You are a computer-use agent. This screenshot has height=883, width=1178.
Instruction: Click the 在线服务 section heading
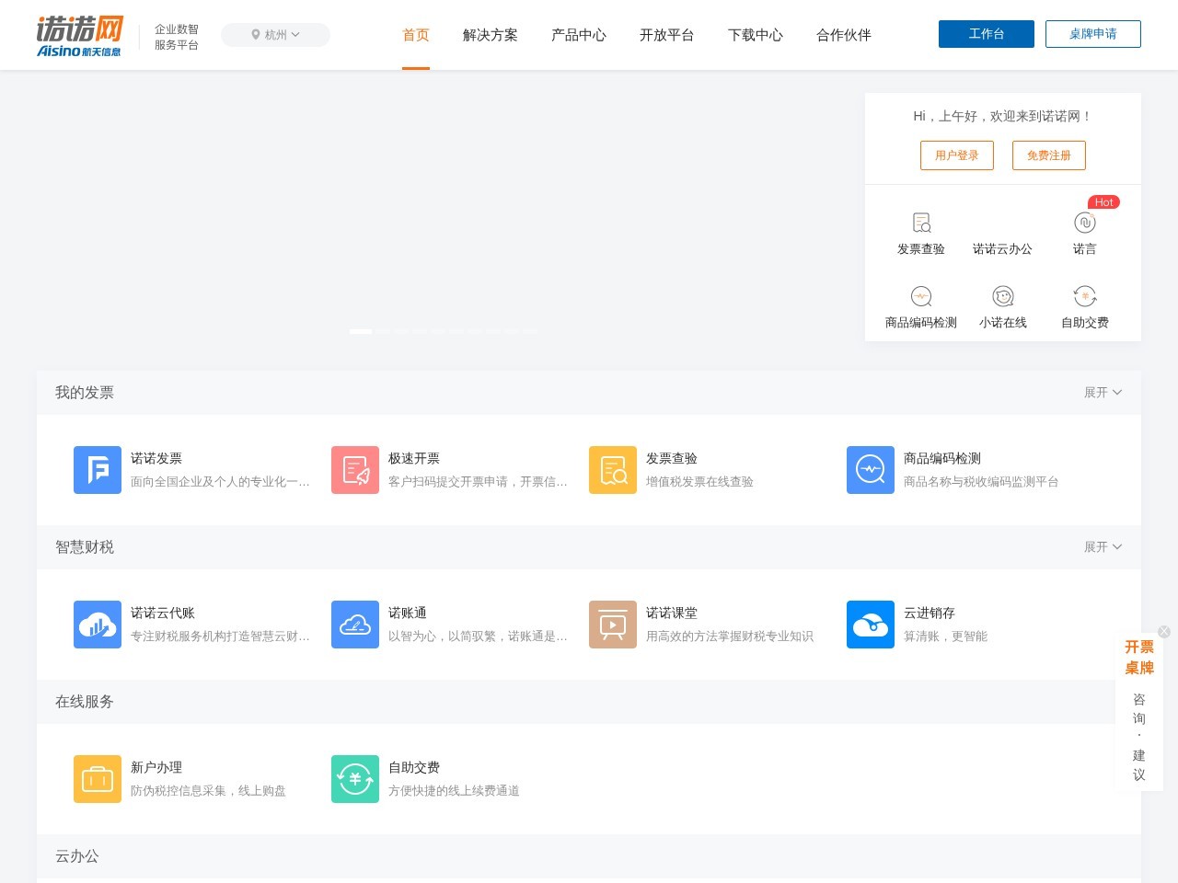[85, 702]
